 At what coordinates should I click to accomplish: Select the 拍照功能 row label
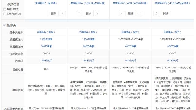[x=18, y=90]
